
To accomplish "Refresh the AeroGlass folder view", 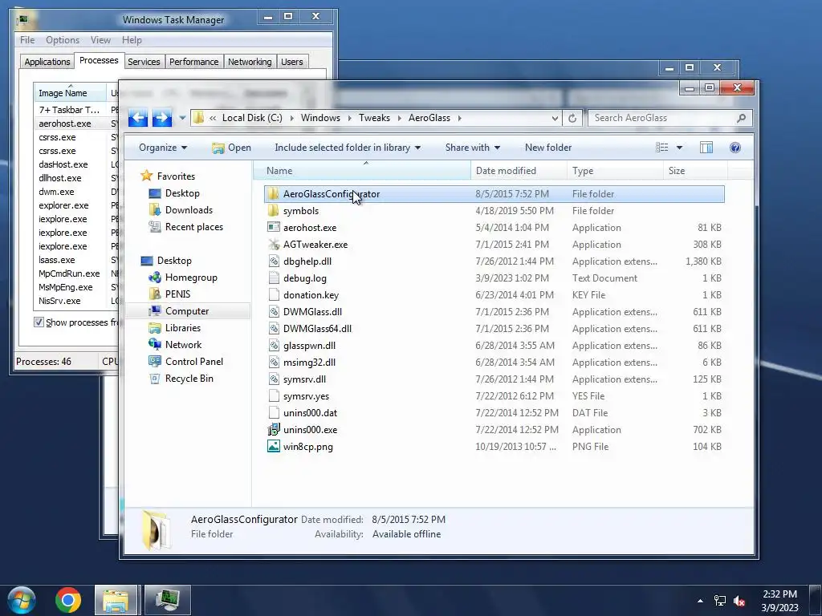I will coord(572,118).
